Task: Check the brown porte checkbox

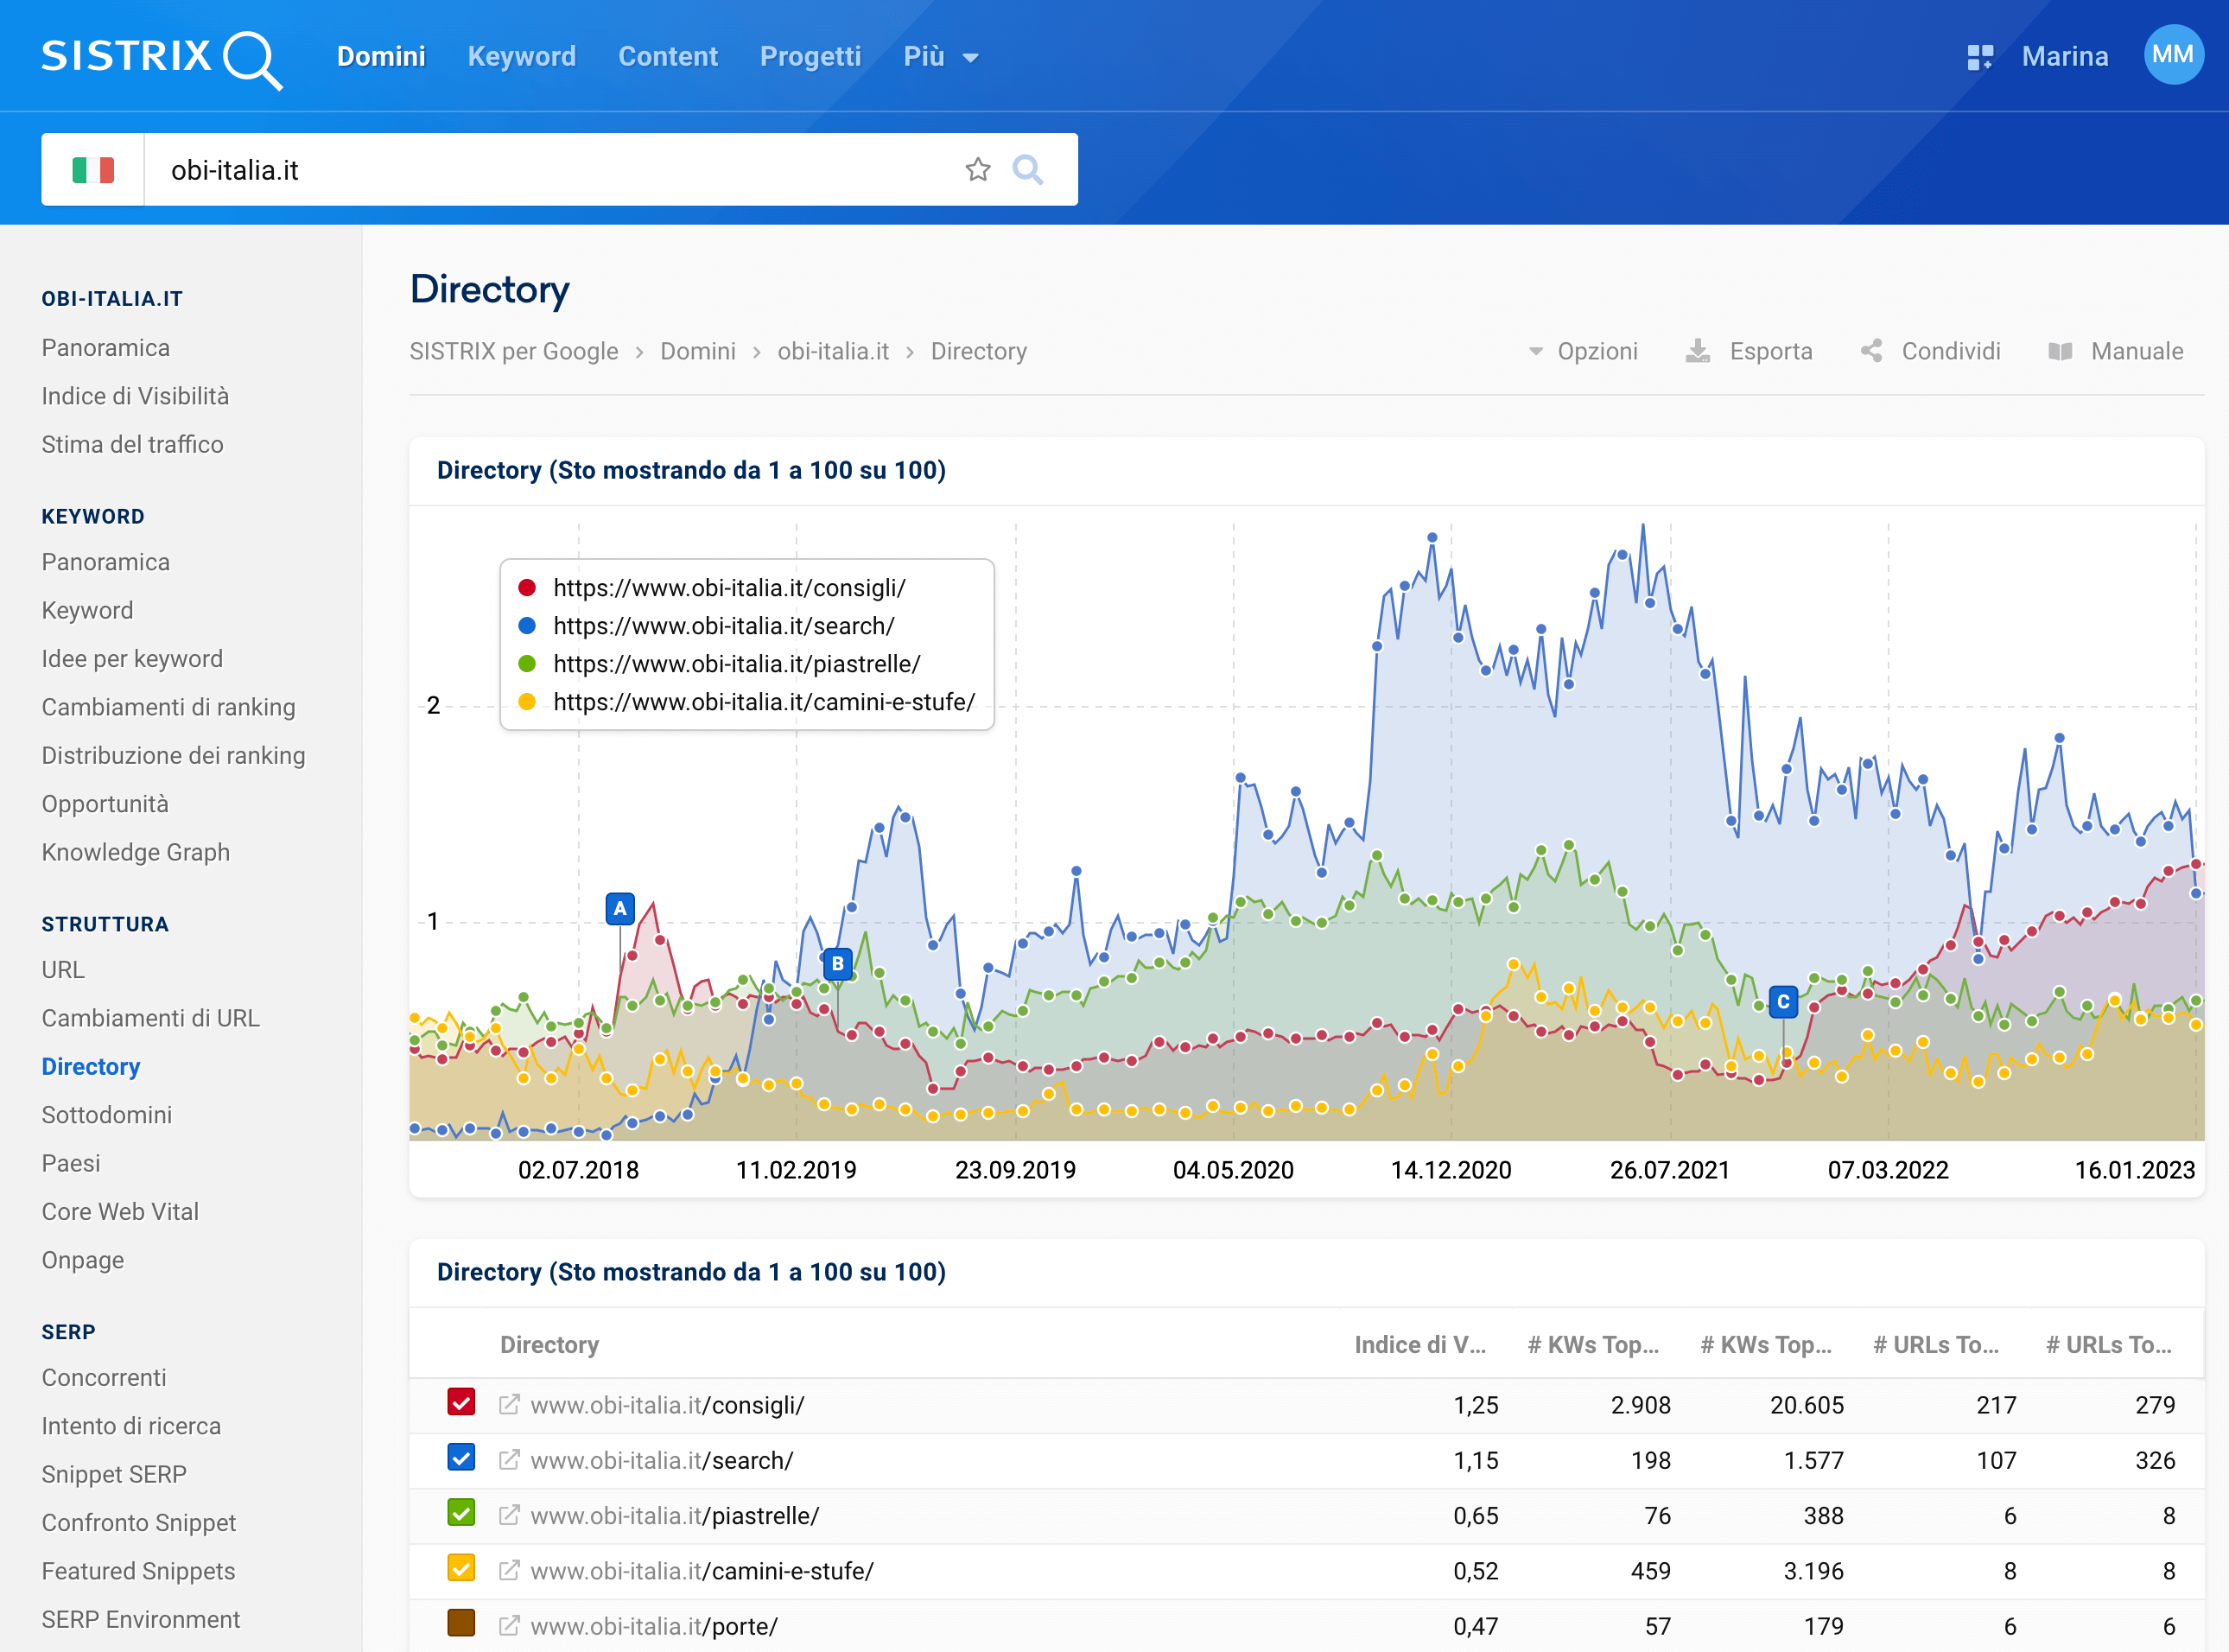Action: pyautogui.click(x=461, y=1623)
